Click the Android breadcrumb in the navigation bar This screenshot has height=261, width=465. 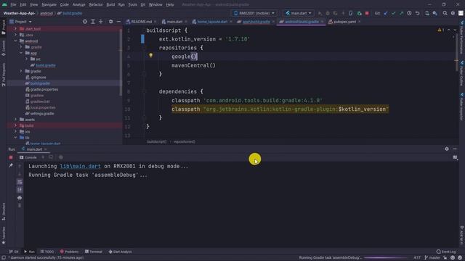[46, 13]
